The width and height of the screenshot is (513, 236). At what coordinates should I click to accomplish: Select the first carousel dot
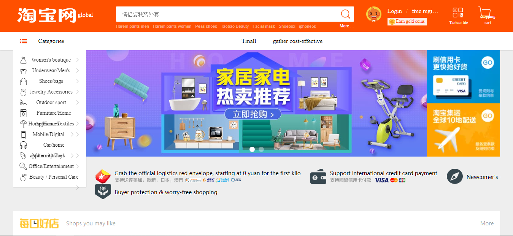coord(252,149)
